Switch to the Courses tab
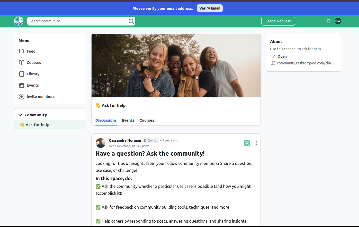 (x=147, y=120)
